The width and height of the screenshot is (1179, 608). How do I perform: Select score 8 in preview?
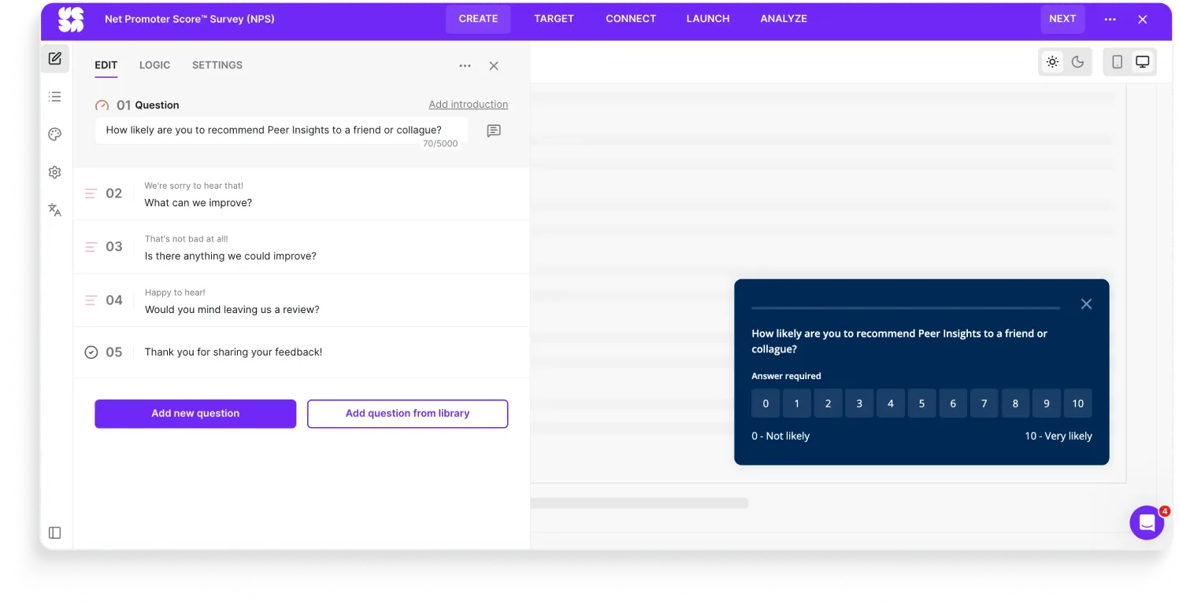(1015, 403)
